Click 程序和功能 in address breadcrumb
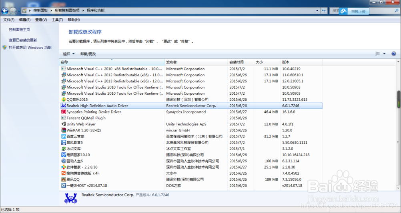This screenshot has width=401, height=213. [x=95, y=10]
